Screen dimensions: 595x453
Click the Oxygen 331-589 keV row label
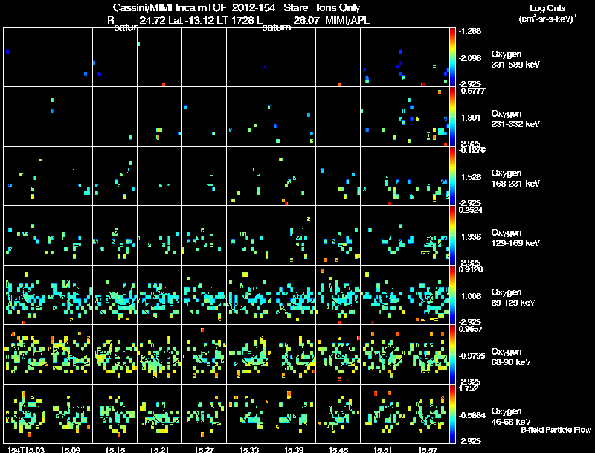(x=515, y=60)
